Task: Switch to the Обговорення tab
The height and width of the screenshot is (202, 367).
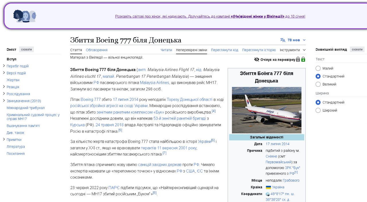Action: click(97, 50)
